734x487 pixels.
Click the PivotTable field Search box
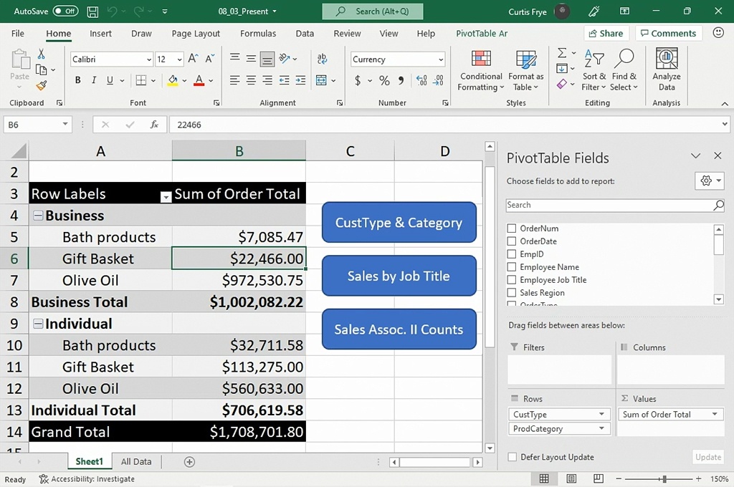pos(609,205)
